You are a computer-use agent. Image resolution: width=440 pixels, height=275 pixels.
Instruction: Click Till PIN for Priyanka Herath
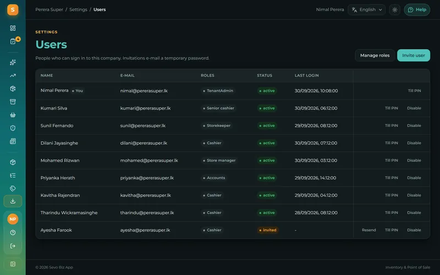(x=392, y=178)
